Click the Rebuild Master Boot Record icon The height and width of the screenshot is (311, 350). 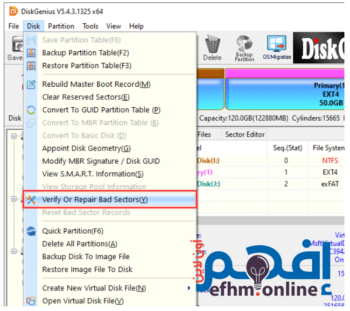click(31, 84)
